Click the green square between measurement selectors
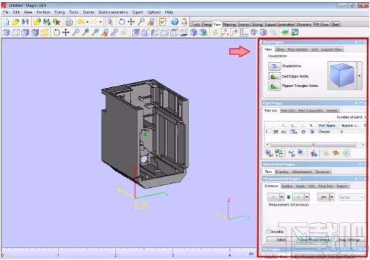This screenshot has height=260, width=370. [288, 197]
